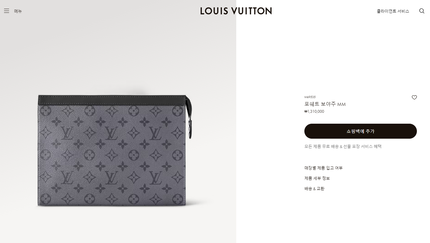Click the 메뉴 label
Image resolution: width=430 pixels, height=243 pixels.
[18, 11]
